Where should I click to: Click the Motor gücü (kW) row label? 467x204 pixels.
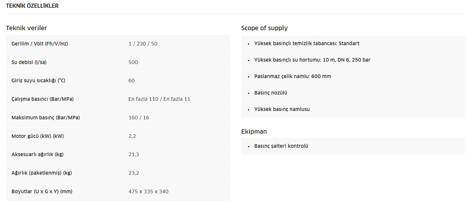point(38,136)
